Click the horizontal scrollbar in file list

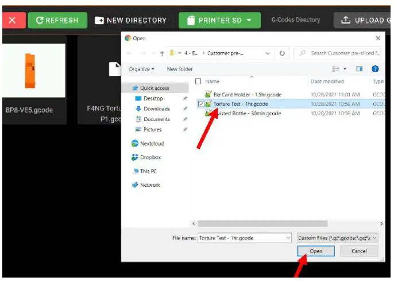coord(262,223)
